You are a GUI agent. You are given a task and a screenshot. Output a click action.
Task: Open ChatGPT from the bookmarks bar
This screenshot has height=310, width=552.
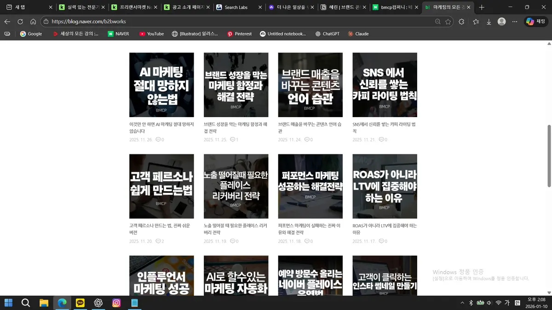[x=327, y=34]
